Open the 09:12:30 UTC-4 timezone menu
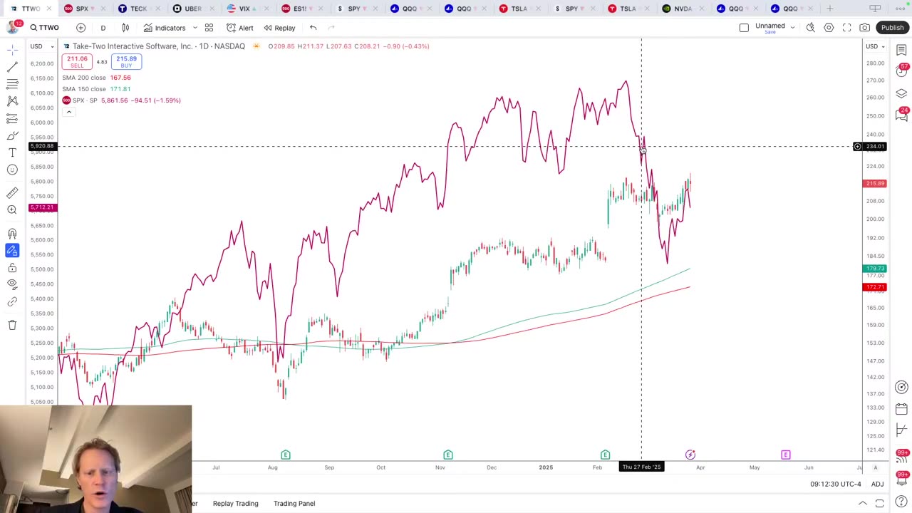 point(835,484)
